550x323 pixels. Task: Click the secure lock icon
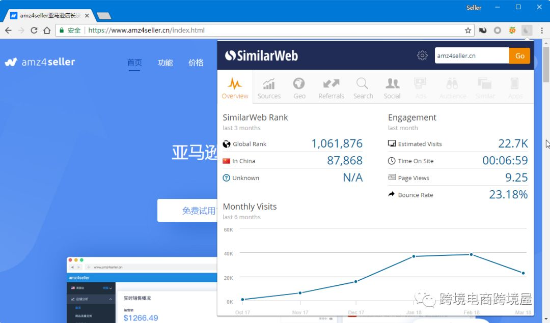click(x=62, y=31)
